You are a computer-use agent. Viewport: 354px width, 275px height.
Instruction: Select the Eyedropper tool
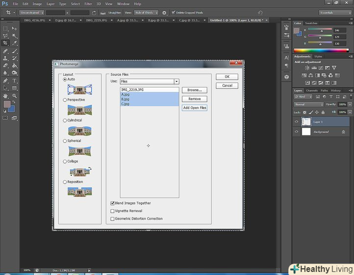pos(14,43)
